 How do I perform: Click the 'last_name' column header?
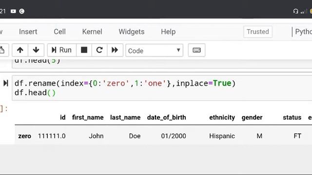(x=125, y=118)
